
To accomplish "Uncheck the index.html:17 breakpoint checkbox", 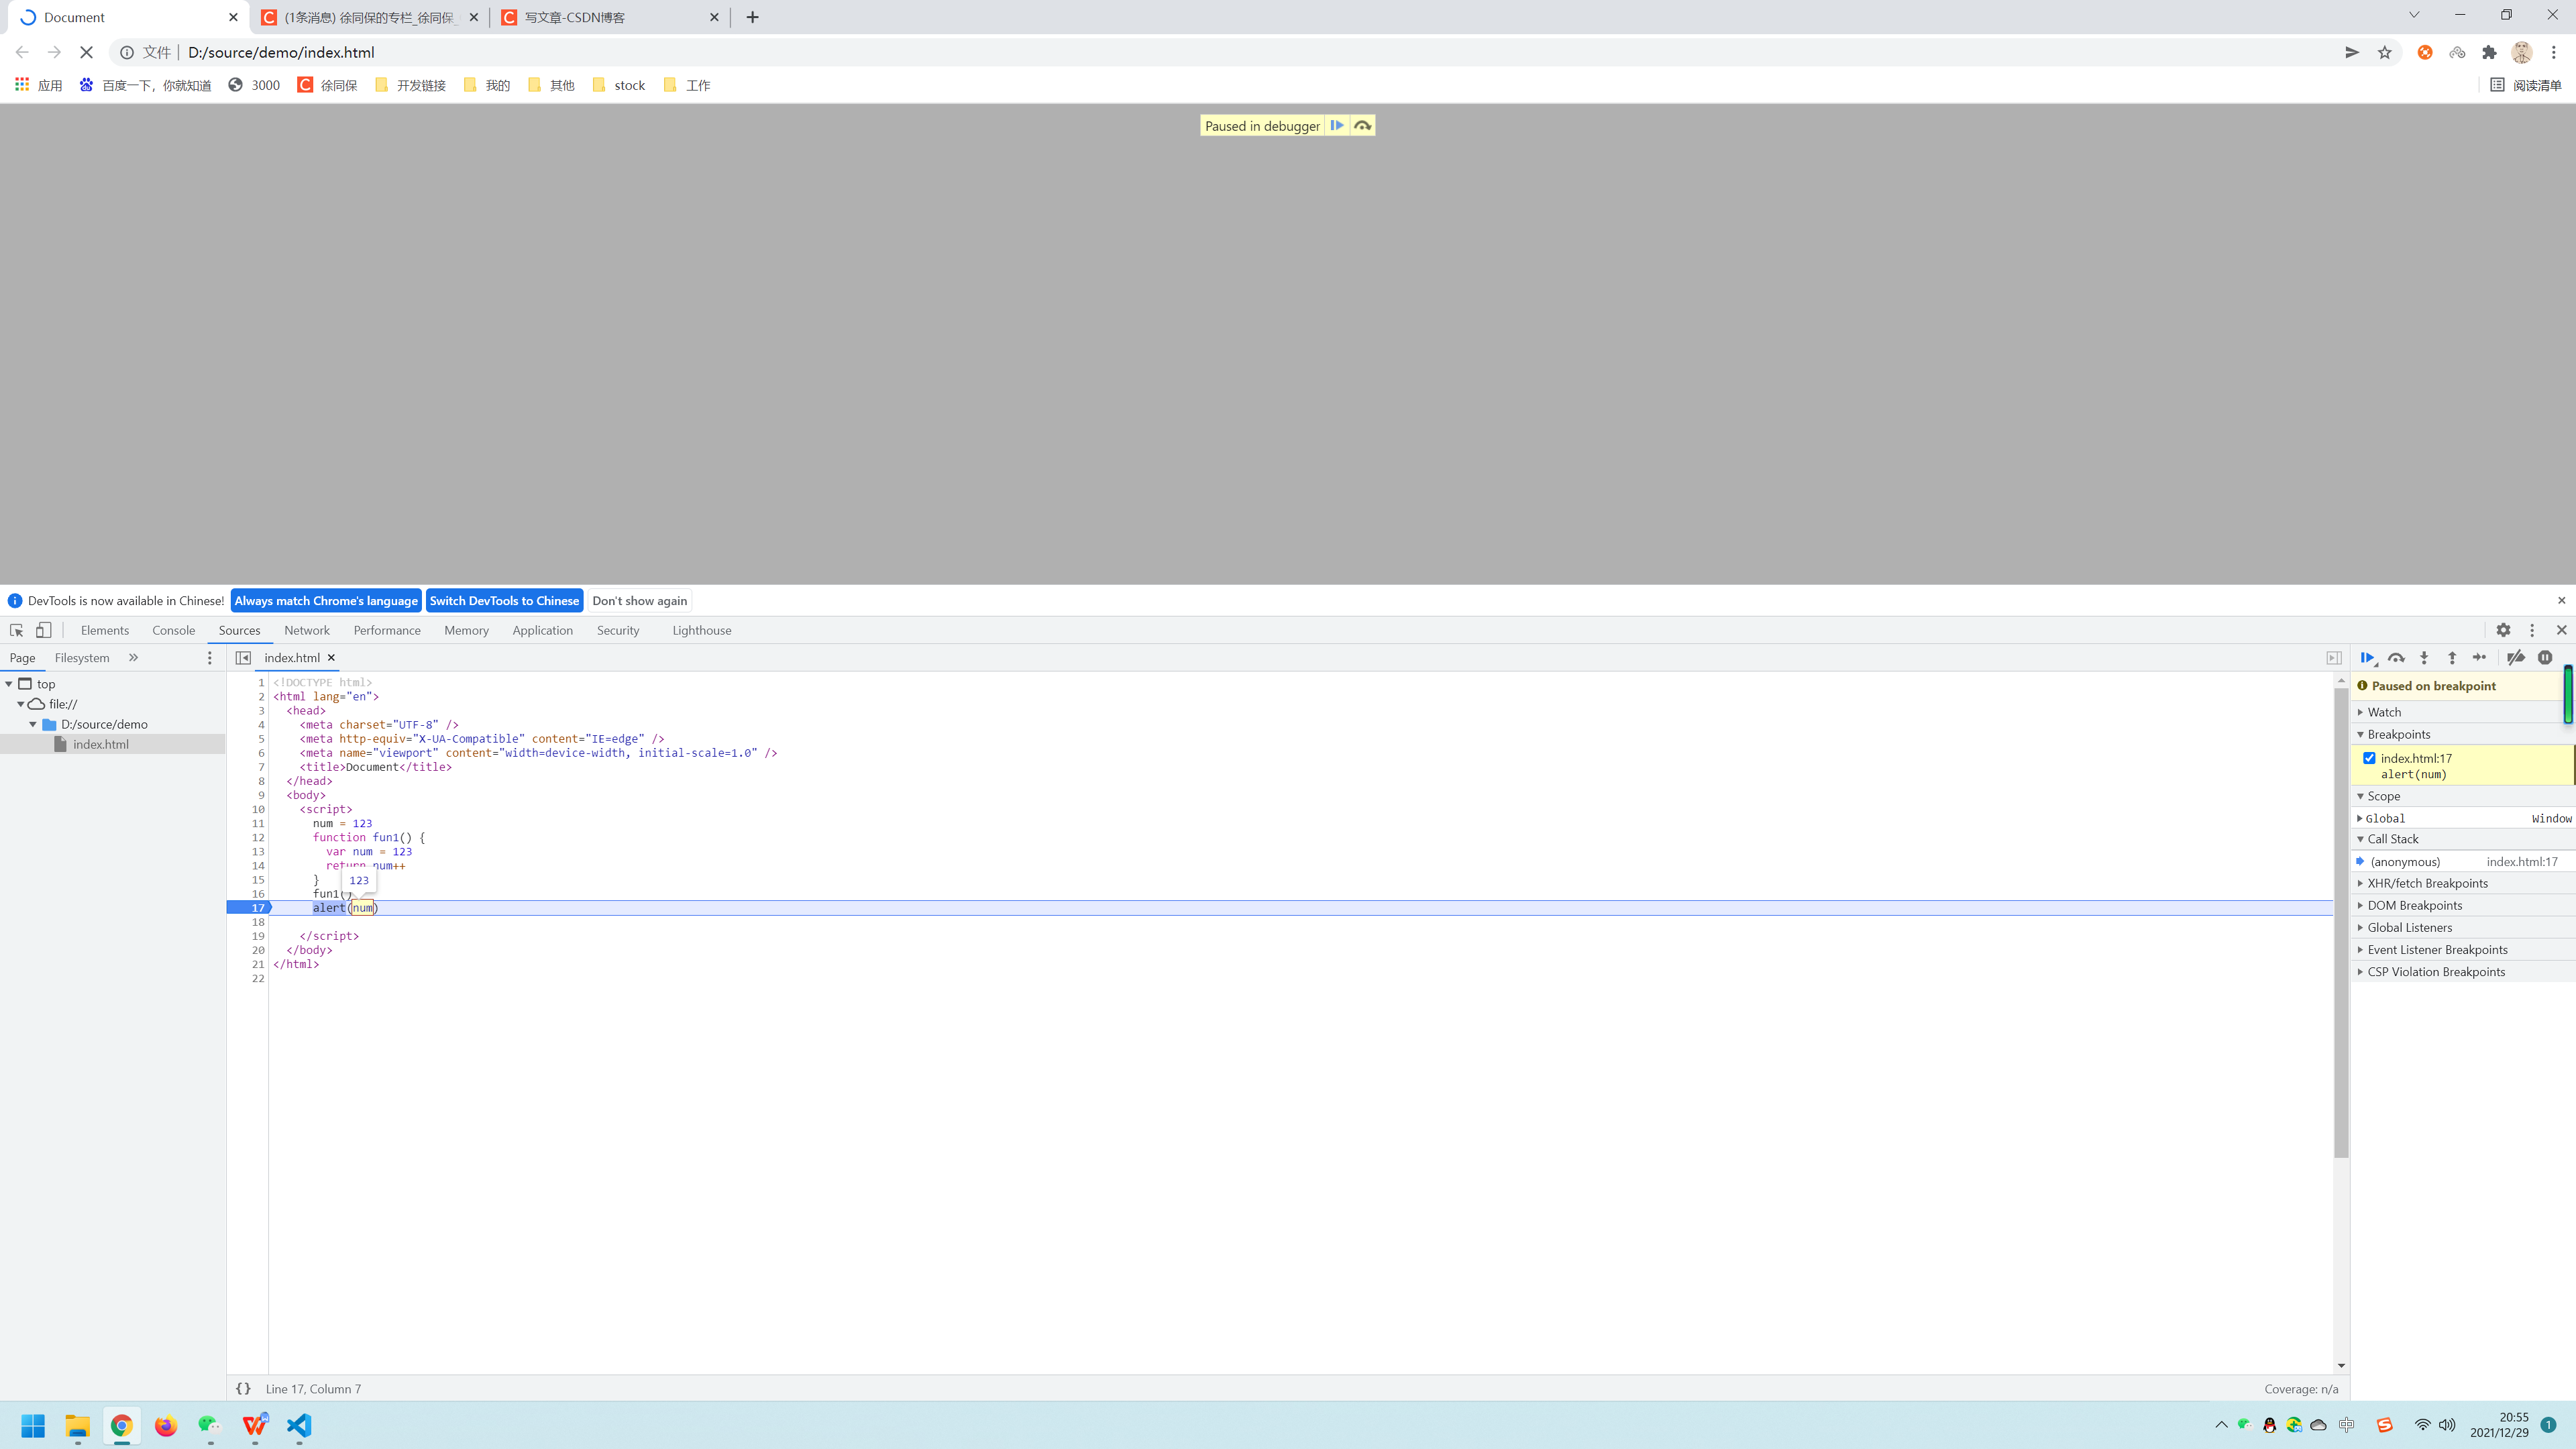I will pos(2369,758).
